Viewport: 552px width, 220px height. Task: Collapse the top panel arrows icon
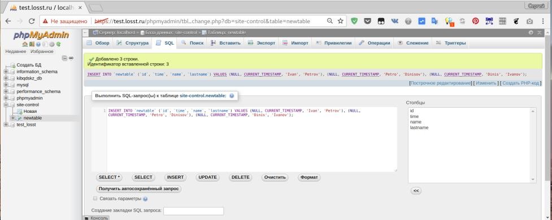coord(540,32)
